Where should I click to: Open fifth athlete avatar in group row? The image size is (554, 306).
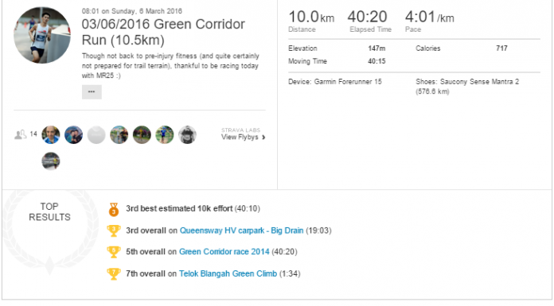click(142, 135)
